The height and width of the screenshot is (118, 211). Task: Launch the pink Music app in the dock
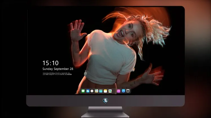[118, 91]
